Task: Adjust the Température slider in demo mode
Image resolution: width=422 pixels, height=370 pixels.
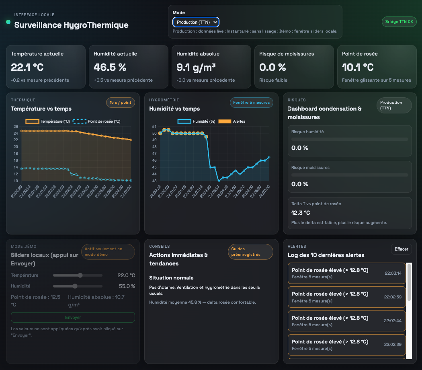Action: point(78,275)
